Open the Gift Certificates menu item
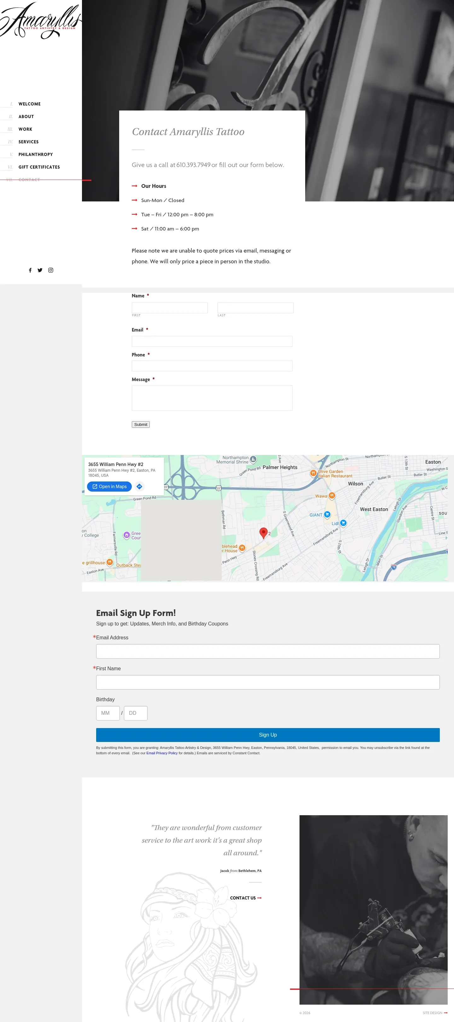Screen dimensions: 454x1022 point(39,167)
